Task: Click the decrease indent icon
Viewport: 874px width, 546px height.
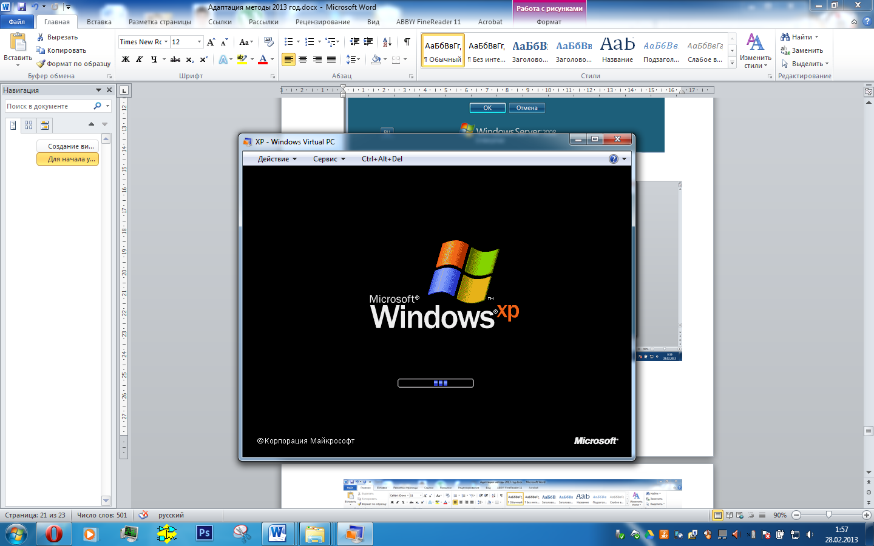Action: click(x=354, y=42)
